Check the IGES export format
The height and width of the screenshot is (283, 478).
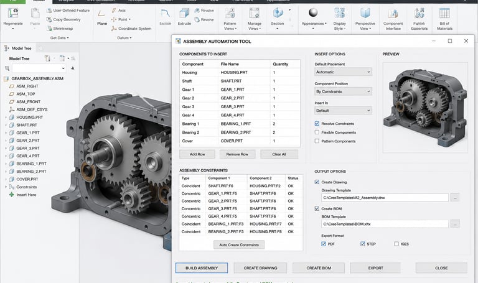click(396, 244)
